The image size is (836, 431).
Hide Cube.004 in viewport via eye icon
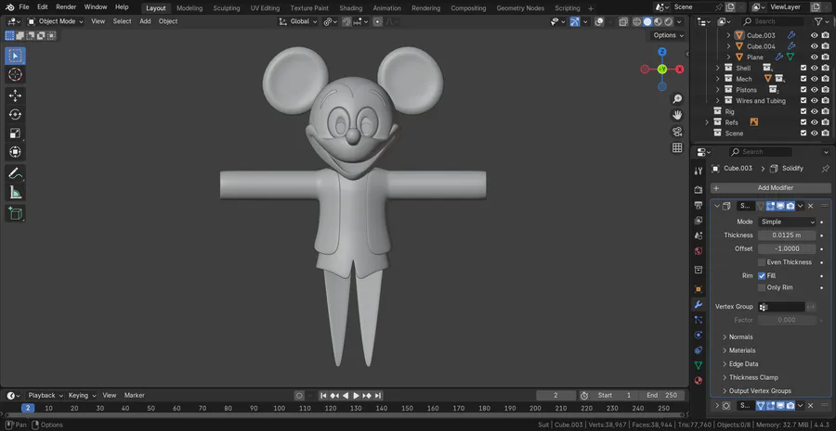(x=814, y=46)
